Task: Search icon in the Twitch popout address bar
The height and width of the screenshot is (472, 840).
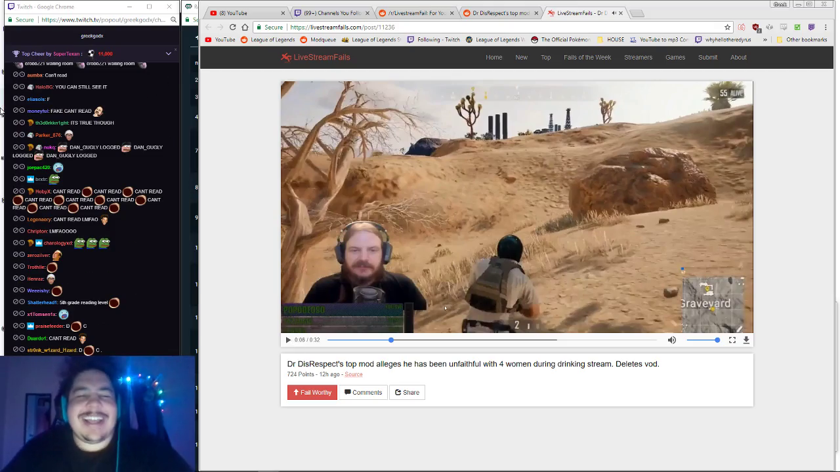Action: point(173,20)
